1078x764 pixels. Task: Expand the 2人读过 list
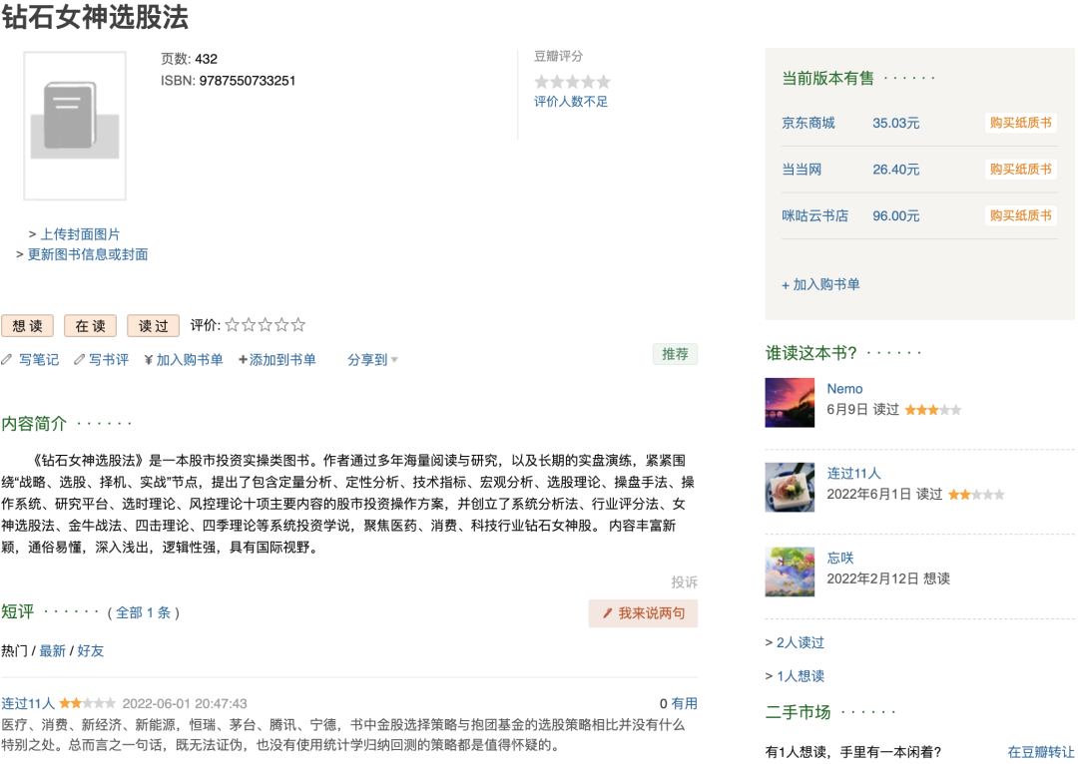(800, 642)
